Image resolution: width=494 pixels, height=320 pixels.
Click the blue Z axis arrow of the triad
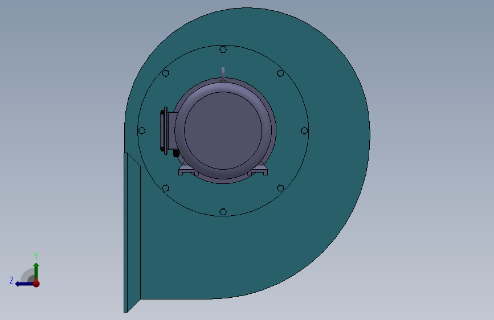(x=24, y=284)
